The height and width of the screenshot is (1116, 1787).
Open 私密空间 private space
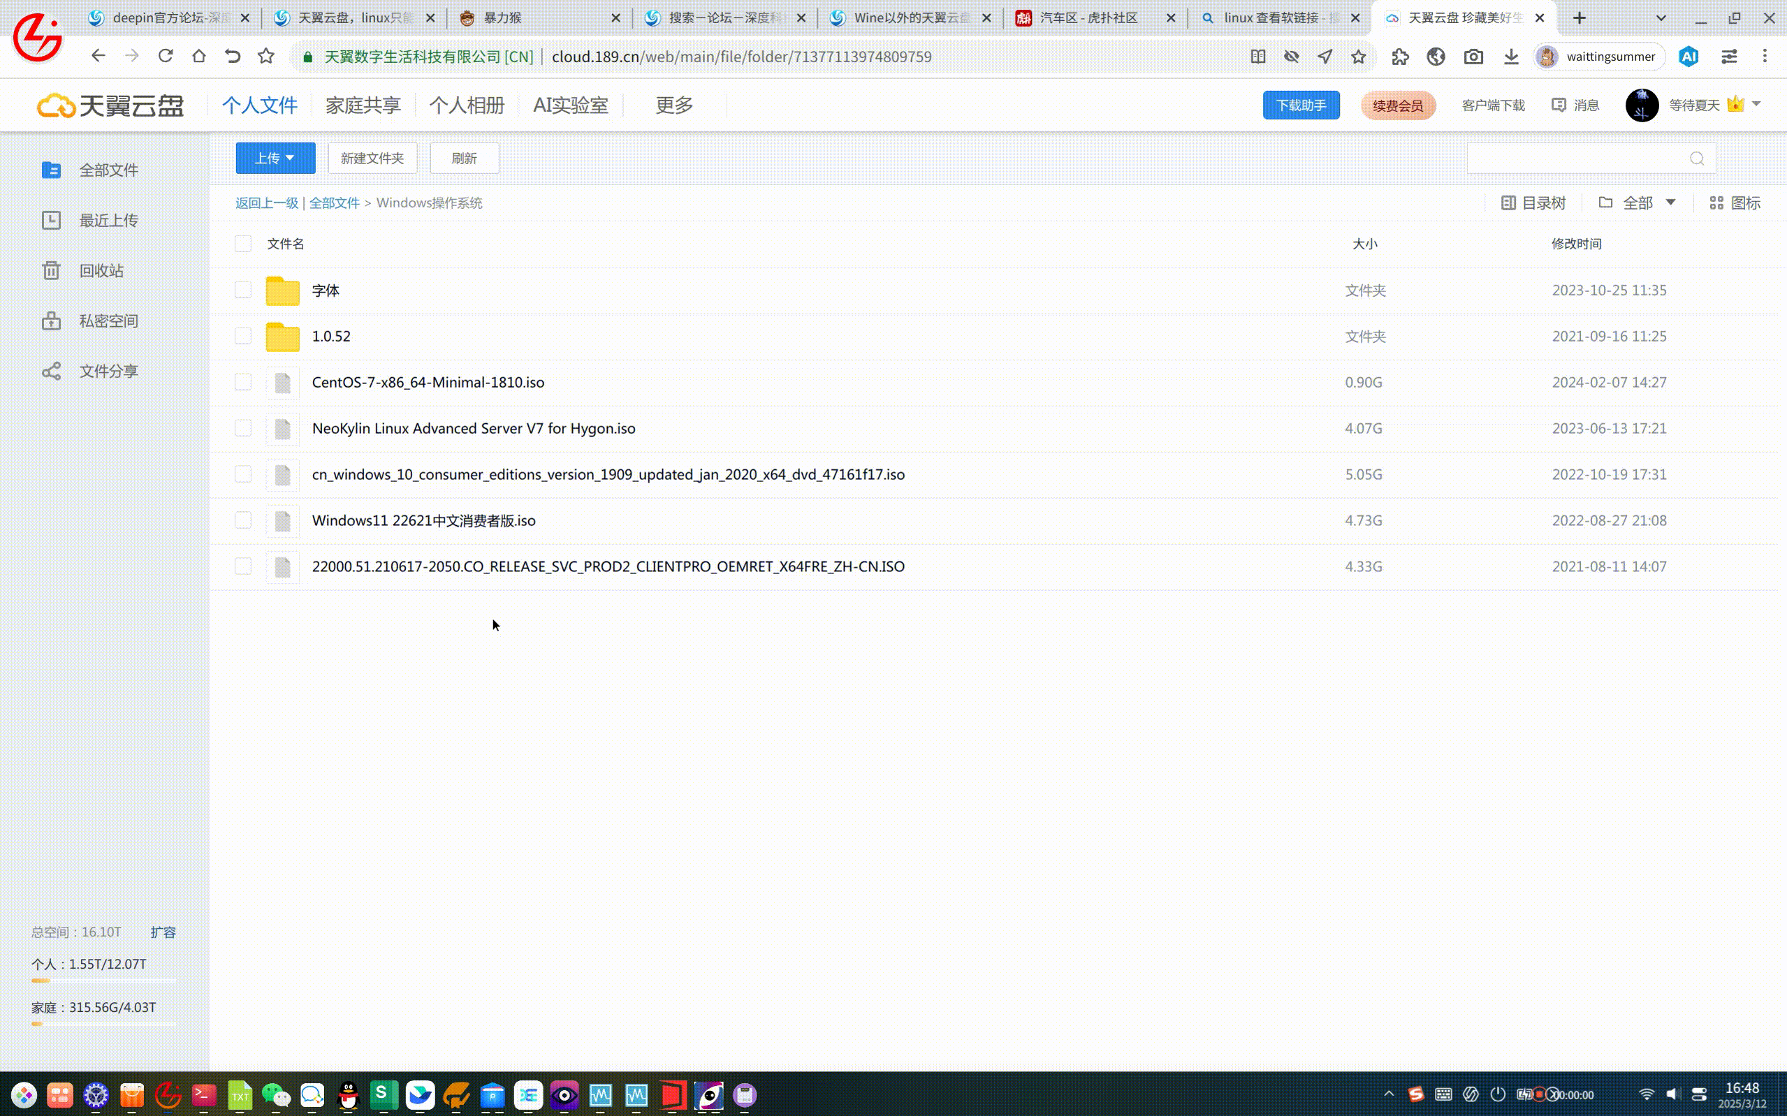90,321
